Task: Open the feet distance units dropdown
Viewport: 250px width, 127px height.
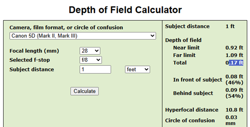Action: point(137,69)
